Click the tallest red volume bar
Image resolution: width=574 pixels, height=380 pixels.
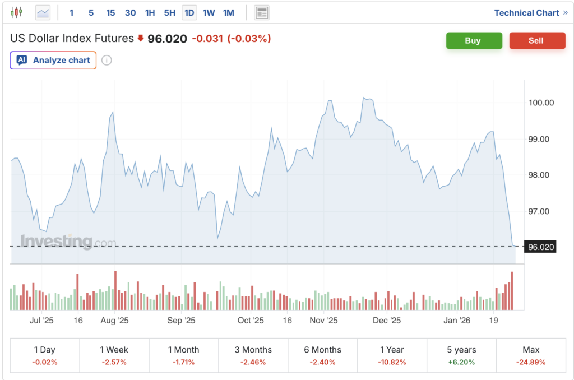(512, 291)
